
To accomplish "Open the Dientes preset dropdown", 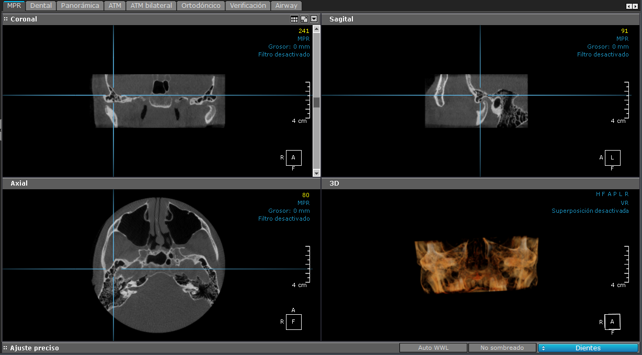I will pos(588,348).
